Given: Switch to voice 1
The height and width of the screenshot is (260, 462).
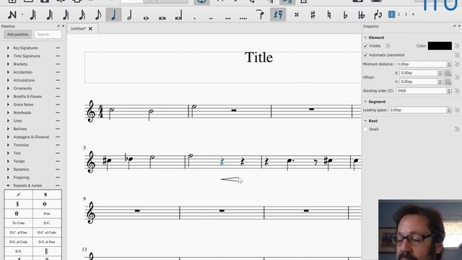Looking at the screenshot, I should tap(391, 14).
